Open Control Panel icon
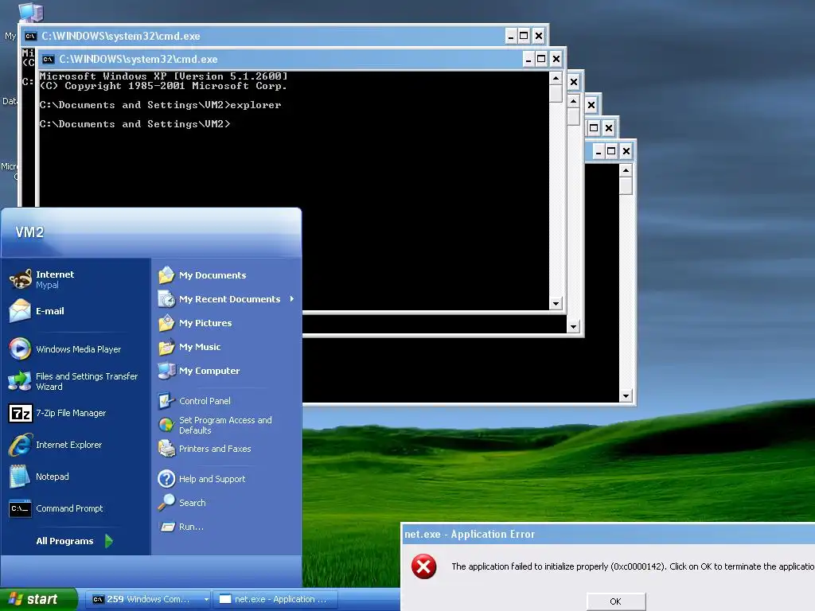The height and width of the screenshot is (611, 815). pyautogui.click(x=166, y=401)
